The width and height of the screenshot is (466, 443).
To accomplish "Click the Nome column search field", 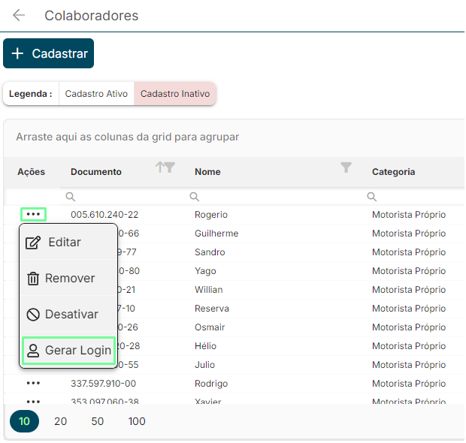I will 263,197.
